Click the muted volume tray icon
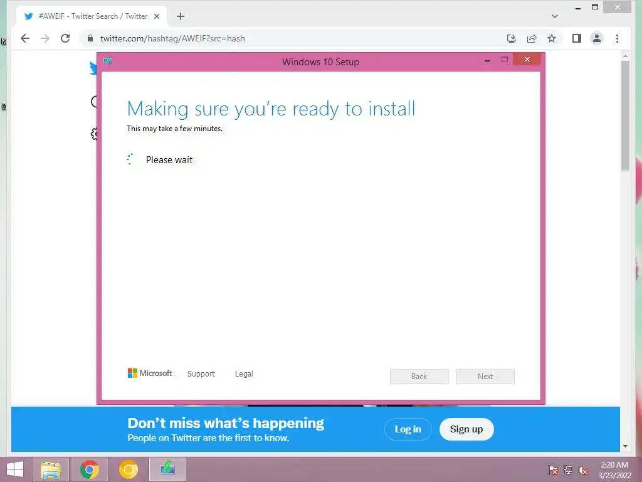Image resolution: width=642 pixels, height=482 pixels. pos(583,469)
